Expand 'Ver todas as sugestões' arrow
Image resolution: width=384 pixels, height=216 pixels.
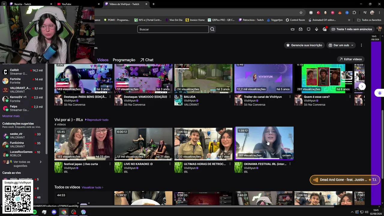(40, 162)
